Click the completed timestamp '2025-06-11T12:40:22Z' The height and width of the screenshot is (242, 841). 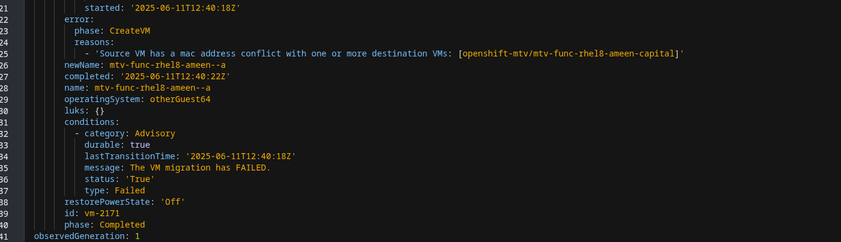(175, 77)
